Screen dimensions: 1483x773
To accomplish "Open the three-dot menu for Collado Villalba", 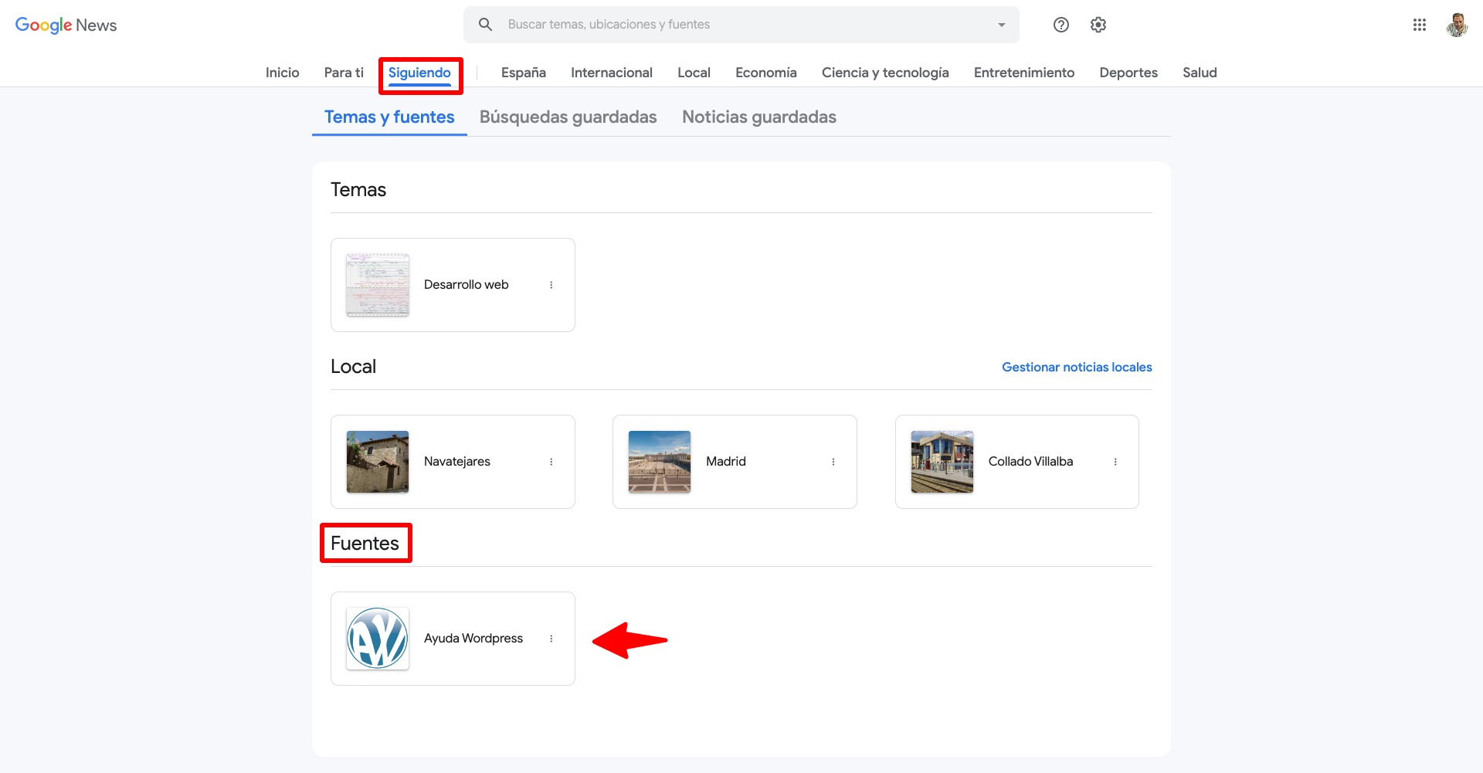I will pos(1115,462).
